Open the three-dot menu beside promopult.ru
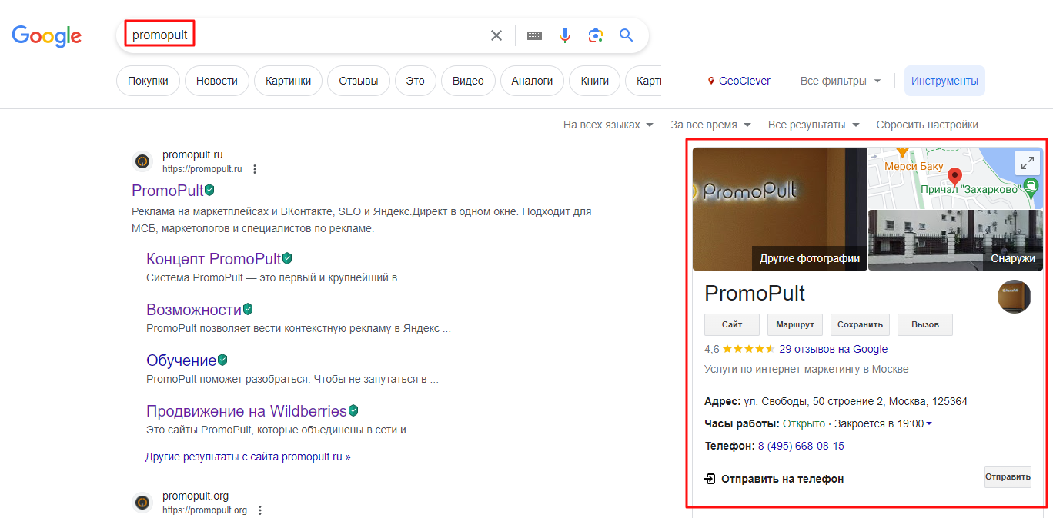 coord(255,169)
